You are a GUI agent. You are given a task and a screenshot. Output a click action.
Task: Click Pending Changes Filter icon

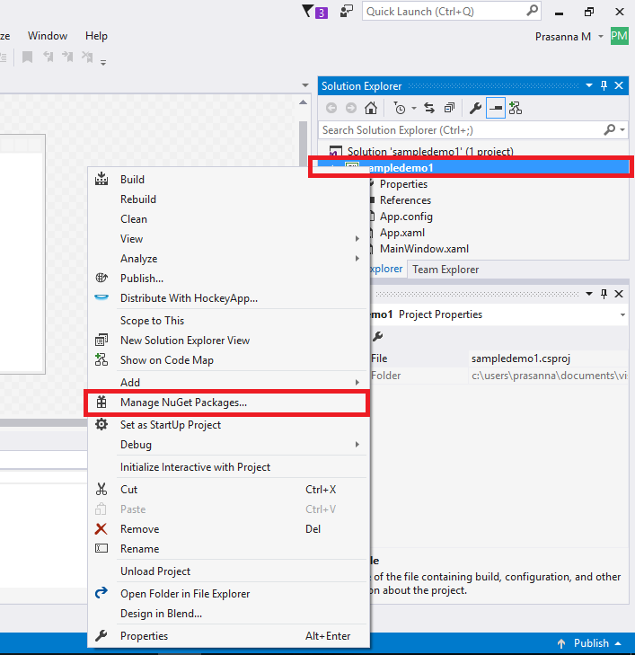(x=400, y=108)
